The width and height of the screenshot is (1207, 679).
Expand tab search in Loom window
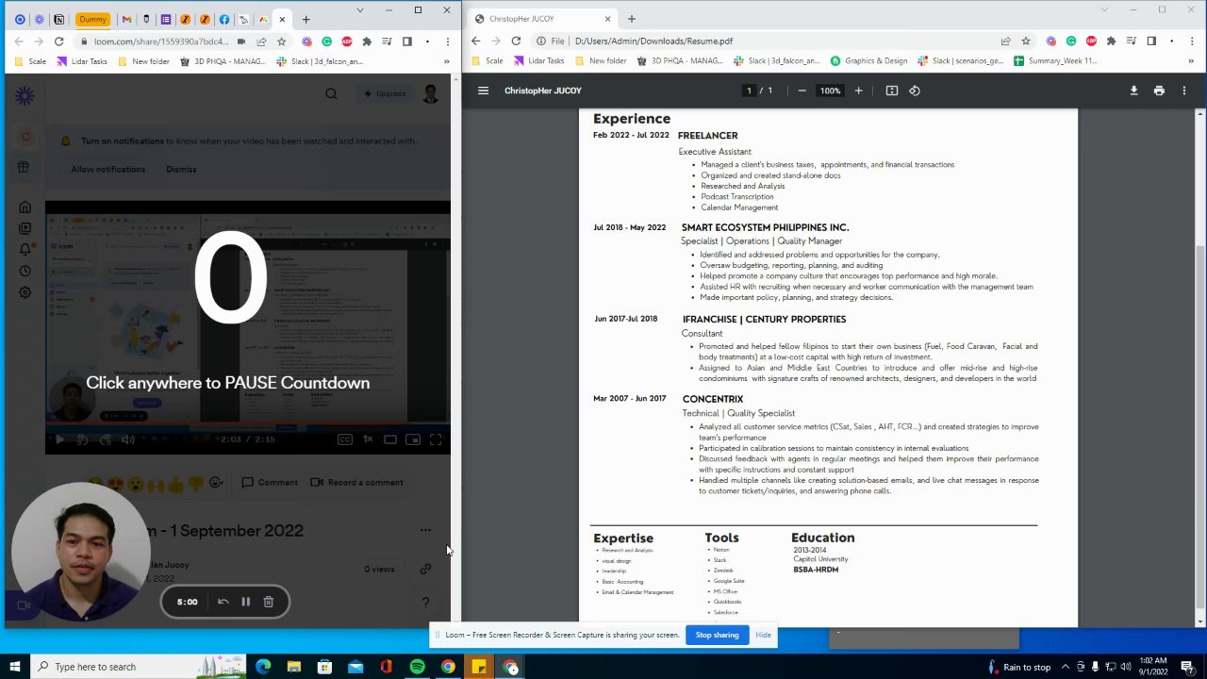click(x=359, y=10)
